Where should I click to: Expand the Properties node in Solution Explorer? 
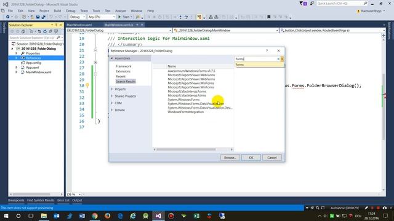pos(17,53)
